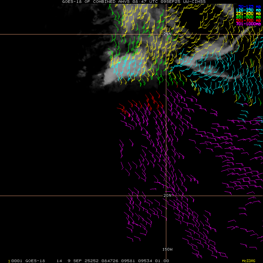
Task: Select the magenta 701-1000mb legend entry
Action: [248, 24]
